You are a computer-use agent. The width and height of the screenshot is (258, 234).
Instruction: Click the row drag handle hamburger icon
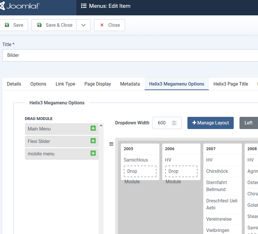pyautogui.click(x=111, y=144)
